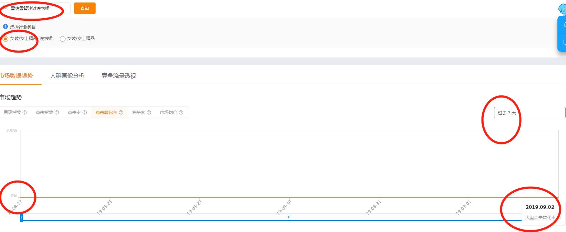Screen dimensions: 566x232
Task: Click the left handle of chart range slider
Action: 21,217
